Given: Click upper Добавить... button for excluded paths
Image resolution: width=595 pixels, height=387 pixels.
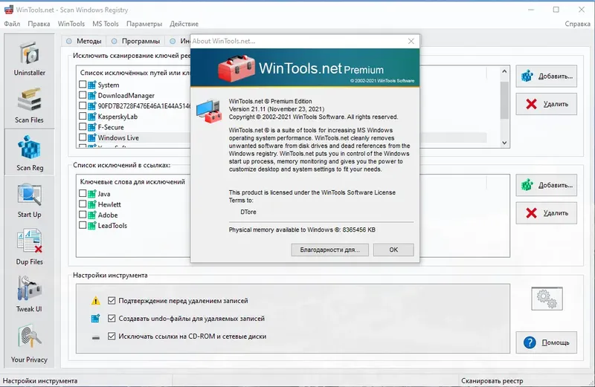Looking at the screenshot, I should [546, 77].
